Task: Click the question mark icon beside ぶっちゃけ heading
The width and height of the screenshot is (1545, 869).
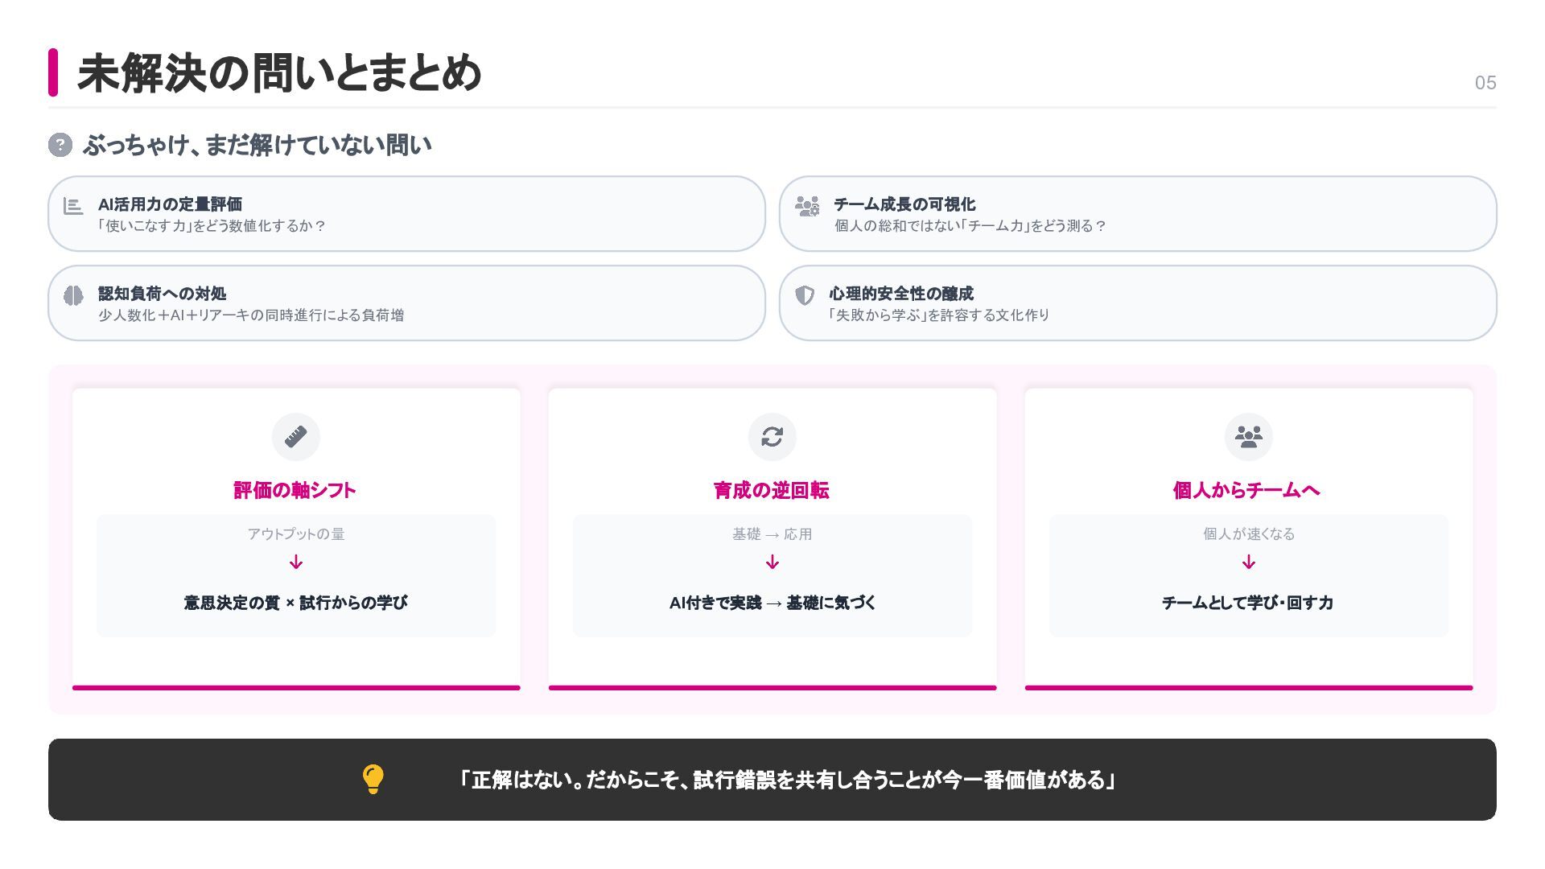Action: 60,145
